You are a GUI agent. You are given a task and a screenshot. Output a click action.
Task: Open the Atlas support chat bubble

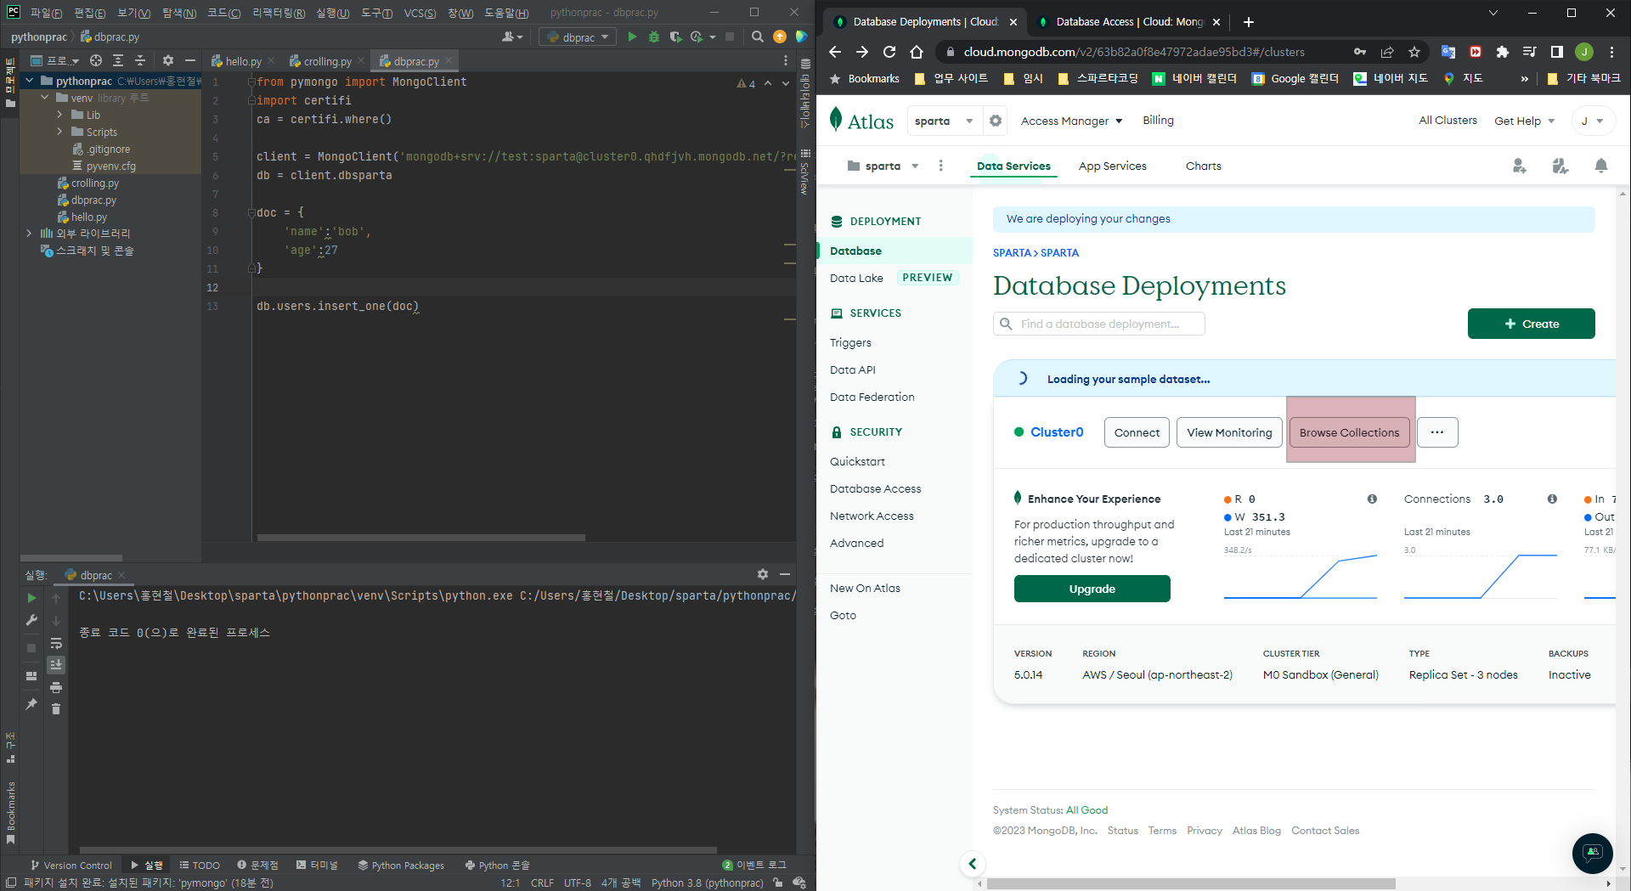[1593, 853]
